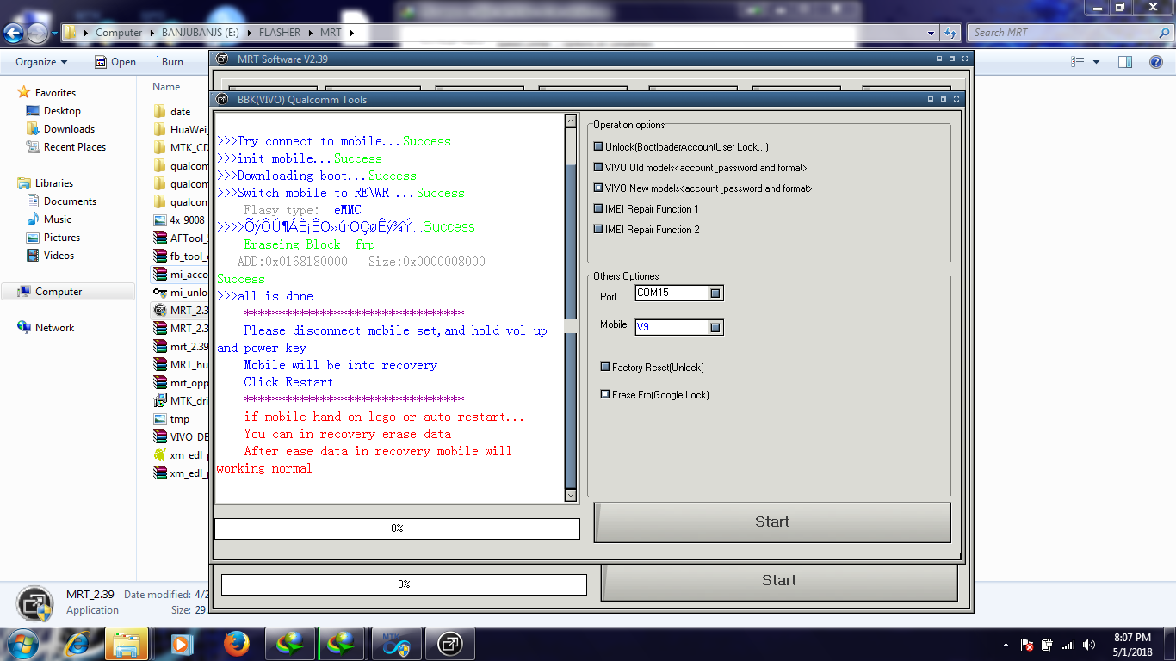Open Documents library in the sidebar
The height and width of the screenshot is (661, 1176).
pos(70,201)
